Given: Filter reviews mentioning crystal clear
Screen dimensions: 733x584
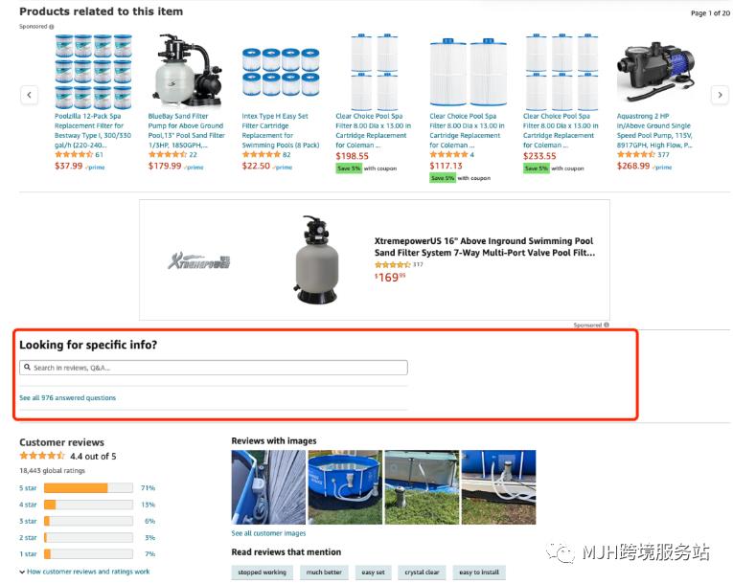Looking at the screenshot, I should pyautogui.click(x=422, y=573).
